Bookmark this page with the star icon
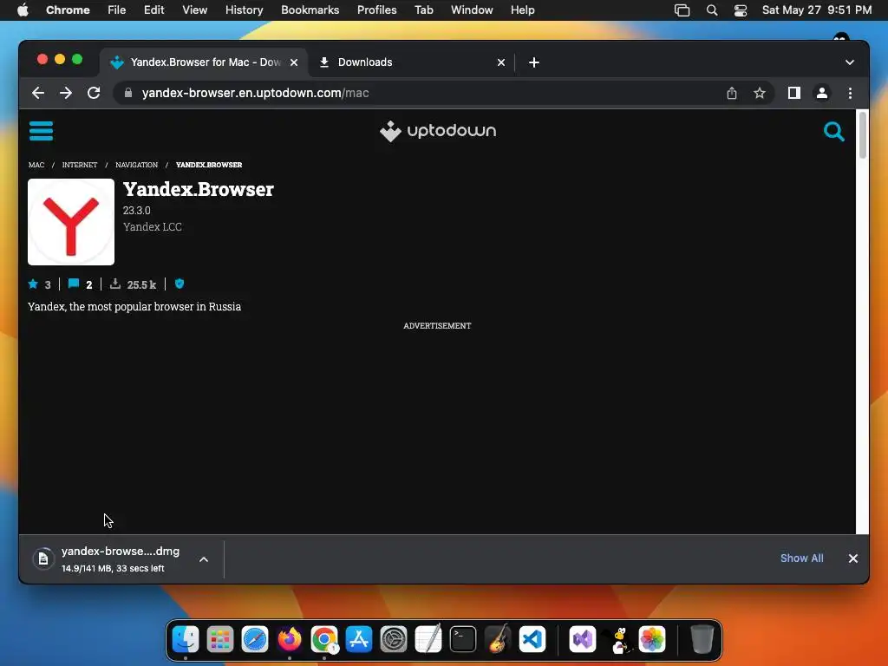Viewport: 888px width, 666px height. click(x=760, y=93)
